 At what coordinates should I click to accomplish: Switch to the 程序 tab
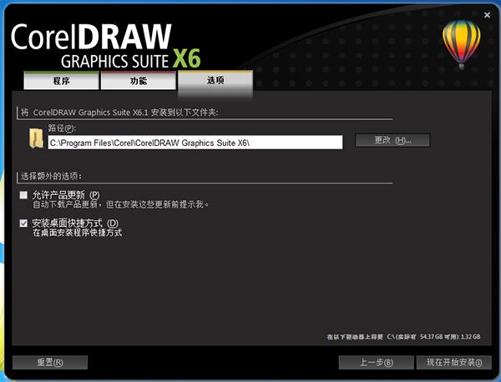pyautogui.click(x=61, y=80)
